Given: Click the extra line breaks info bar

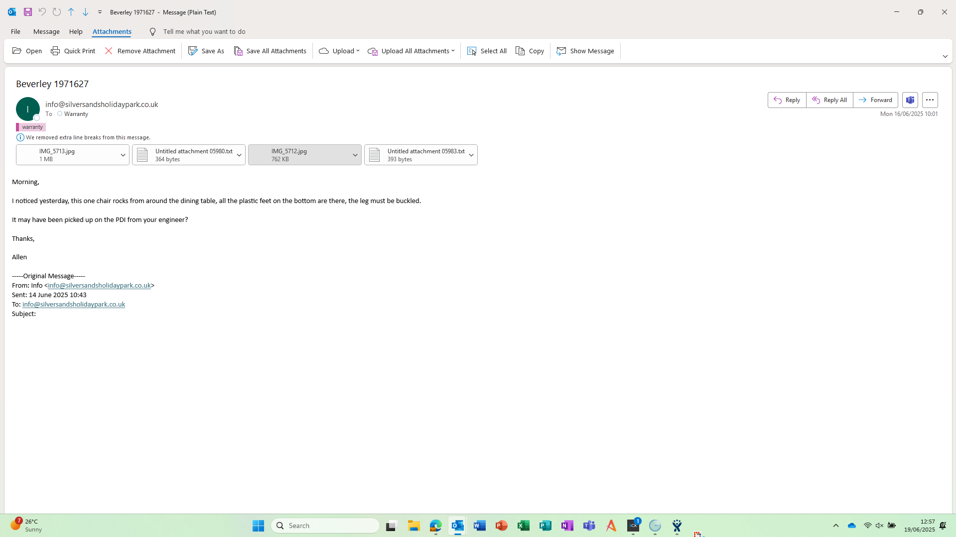Looking at the screenshot, I should point(83,137).
